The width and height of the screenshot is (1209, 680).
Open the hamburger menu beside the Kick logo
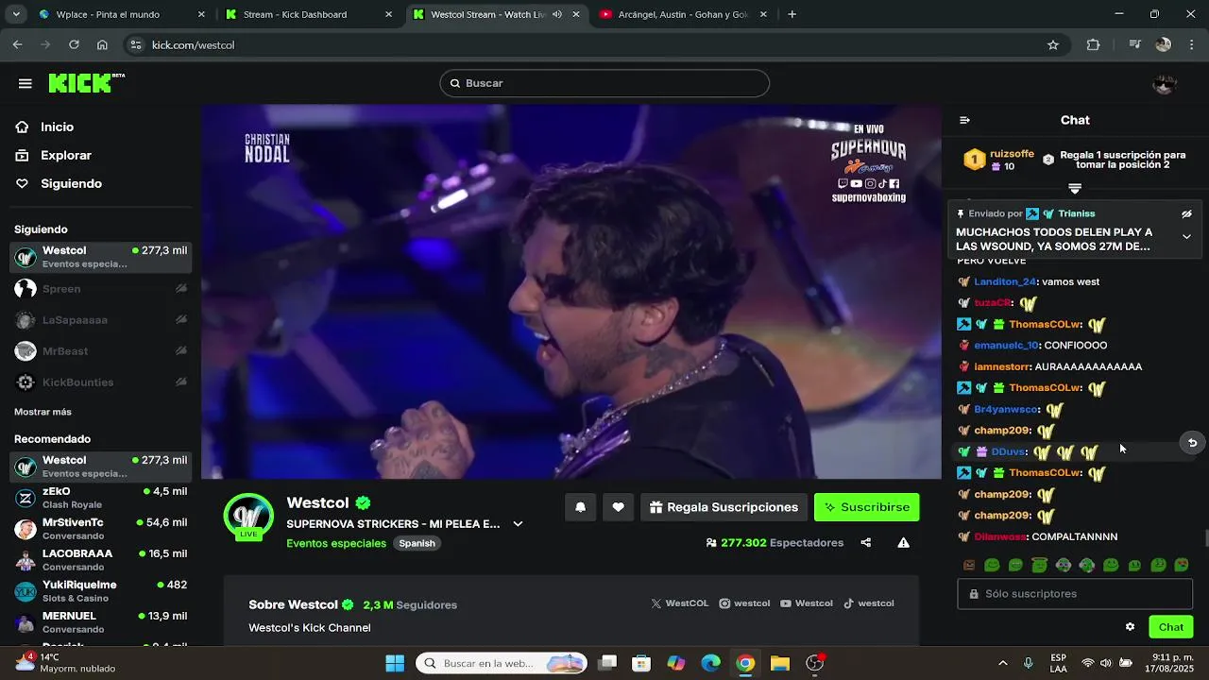coord(26,83)
